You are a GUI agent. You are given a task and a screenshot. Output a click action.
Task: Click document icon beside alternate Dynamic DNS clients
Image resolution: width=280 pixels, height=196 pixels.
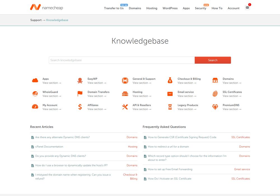(32, 137)
